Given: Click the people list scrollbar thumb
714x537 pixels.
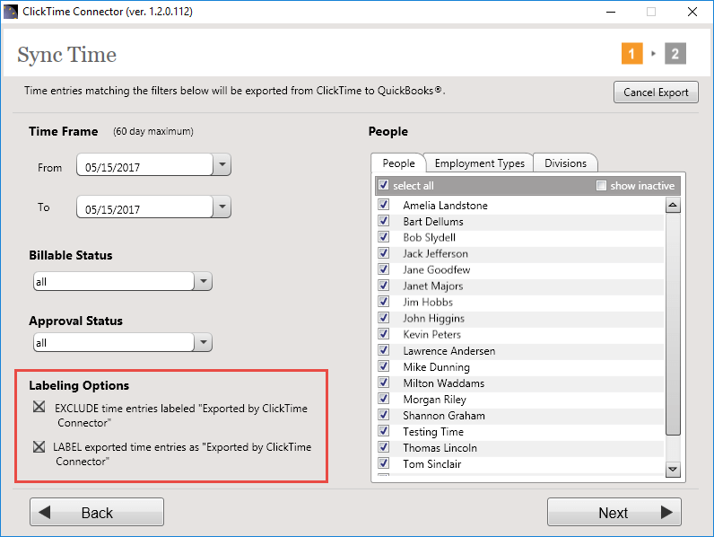Looking at the screenshot, I should [x=673, y=324].
